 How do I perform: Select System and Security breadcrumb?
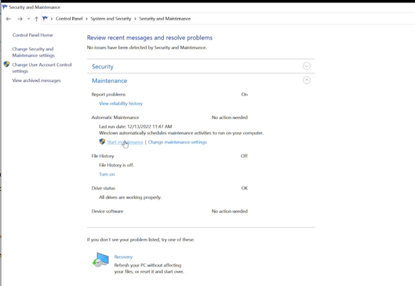(x=111, y=19)
